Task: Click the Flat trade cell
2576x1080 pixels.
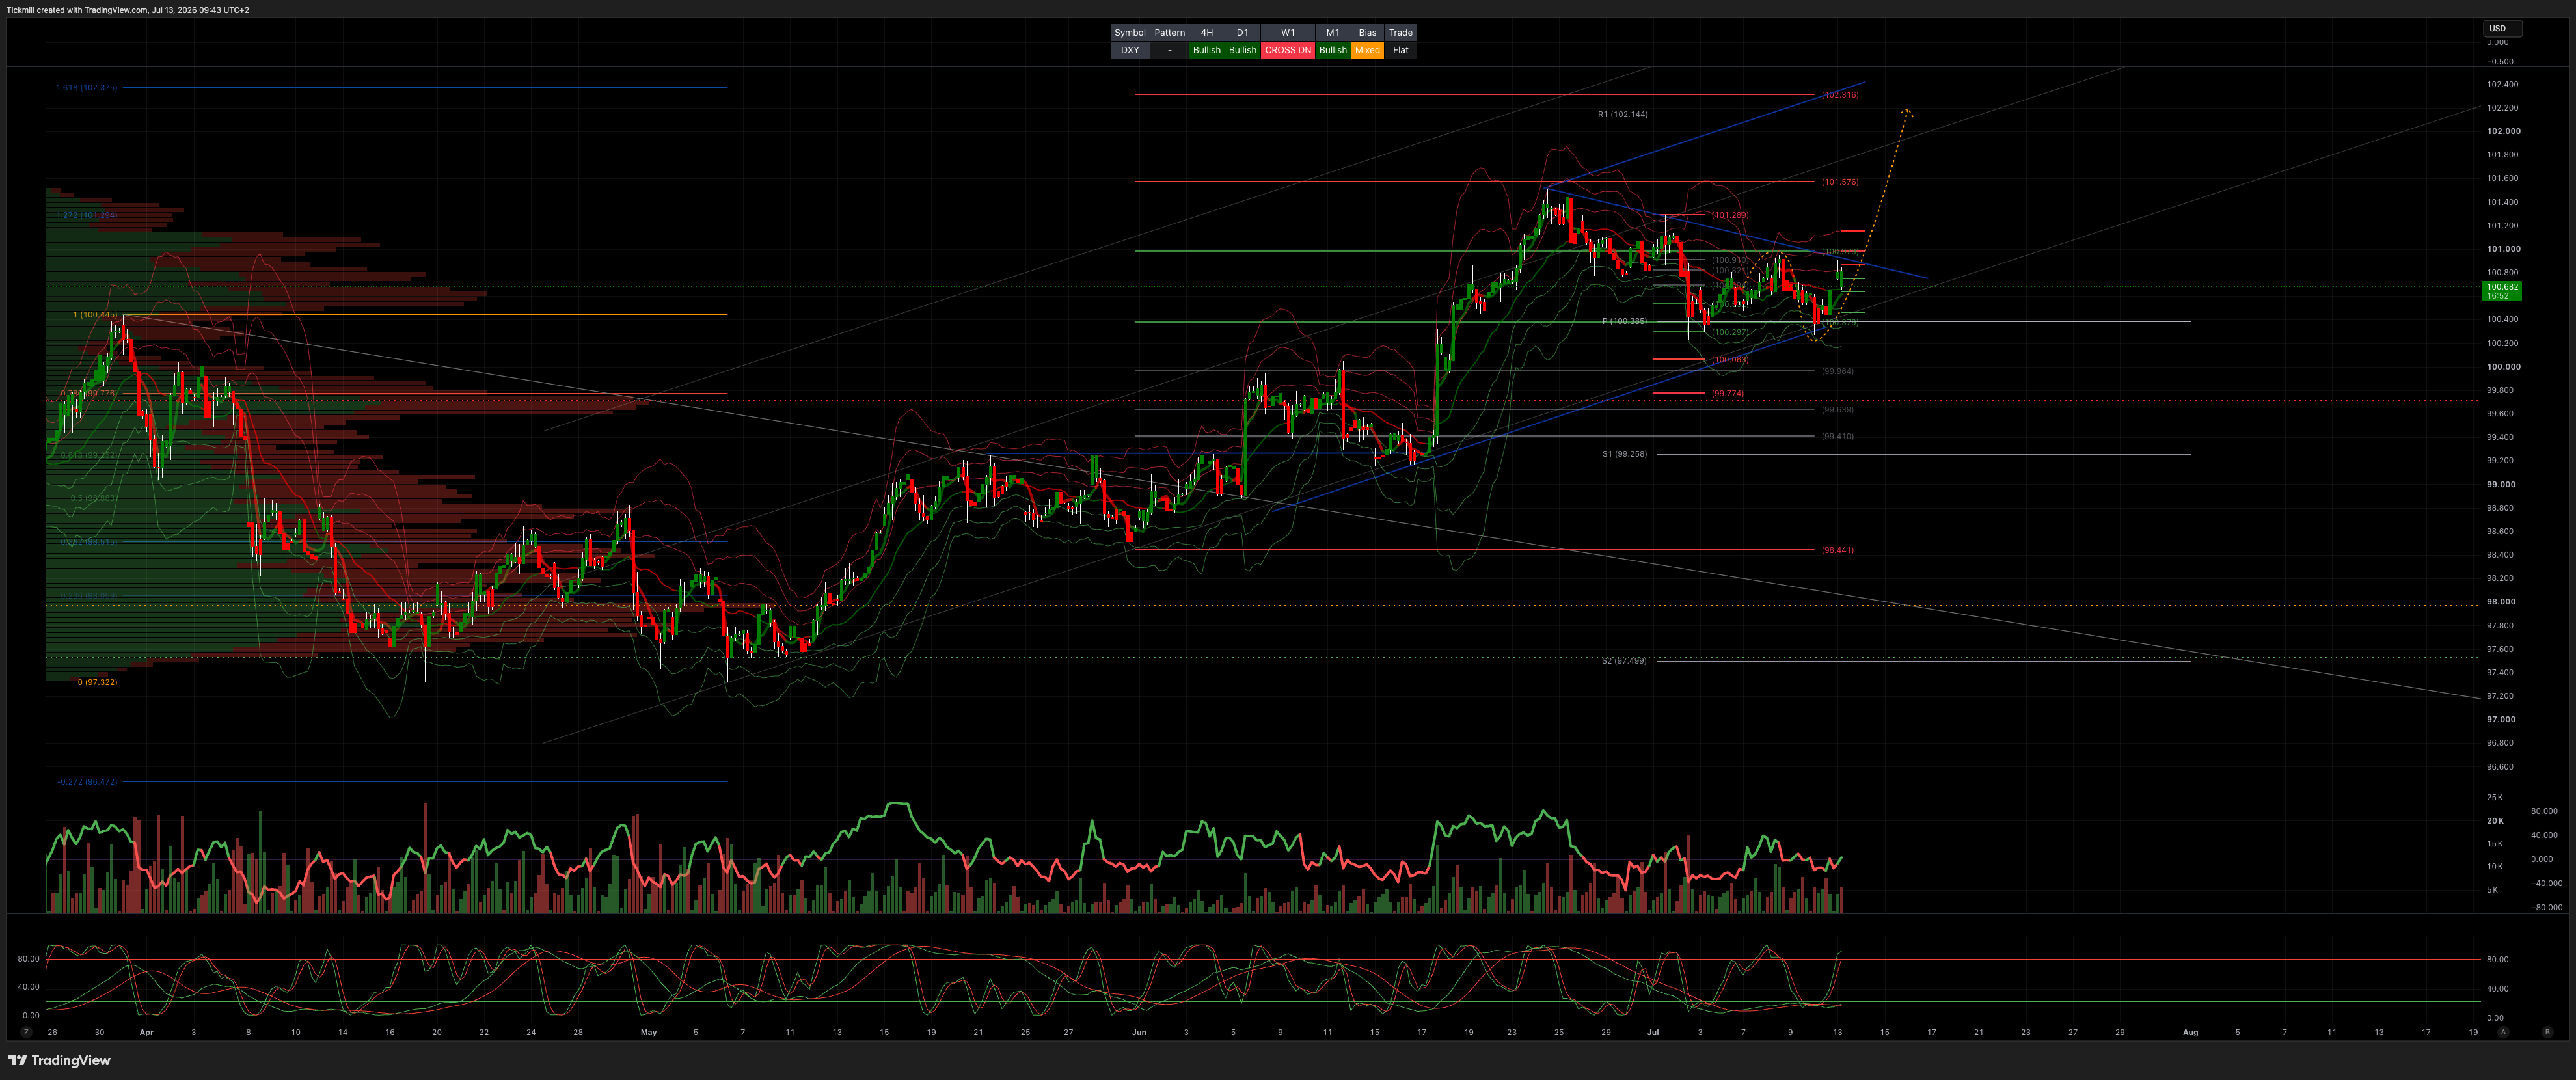Action: pos(1400,50)
